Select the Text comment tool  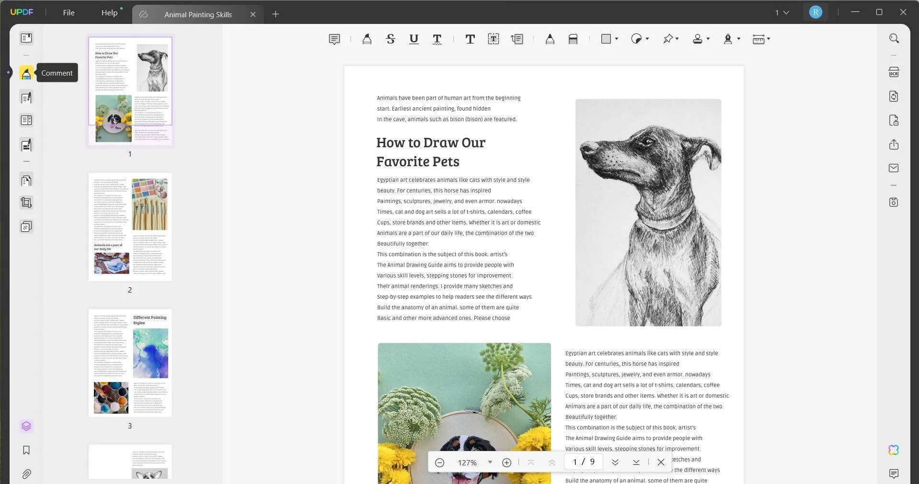470,39
